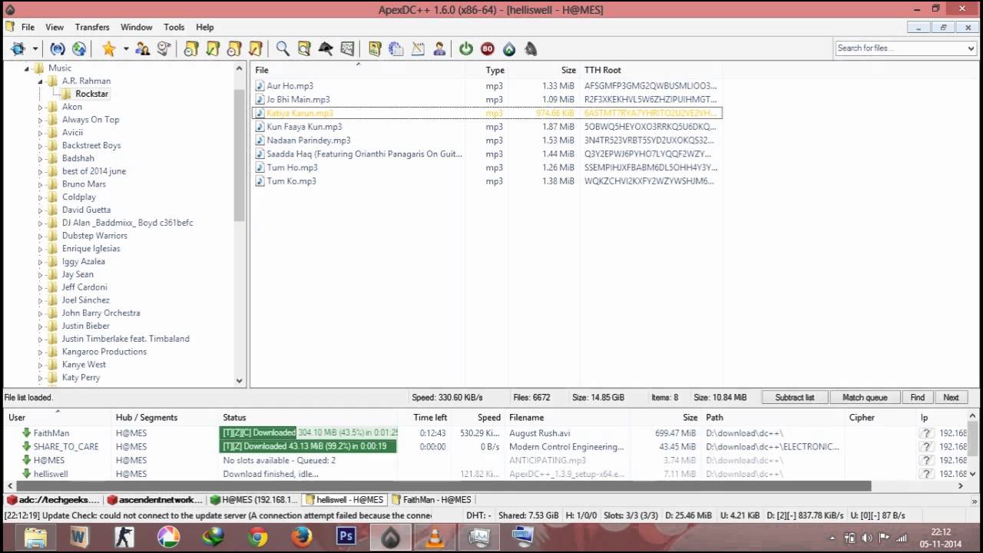983x553 pixels.
Task: Open Favorite Hubs star icon
Action: (x=109, y=48)
